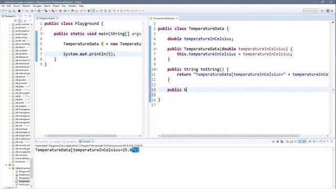Click the Quick Access search field

(x=310, y=10)
